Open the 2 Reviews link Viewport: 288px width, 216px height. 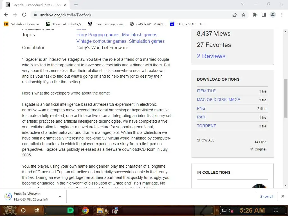[211, 56]
